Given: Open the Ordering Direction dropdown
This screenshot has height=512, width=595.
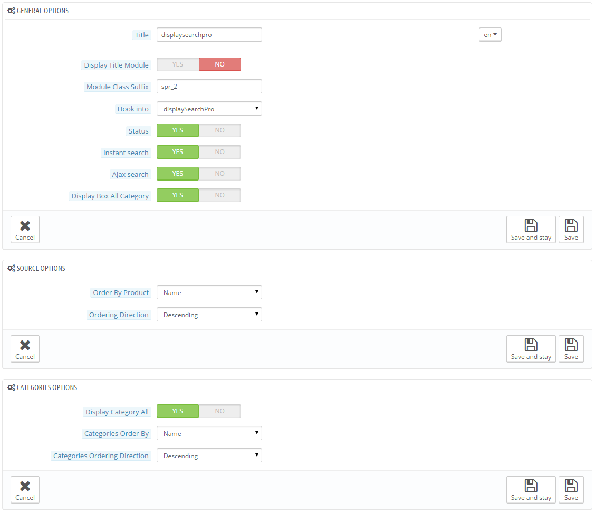Looking at the screenshot, I should pyautogui.click(x=209, y=315).
